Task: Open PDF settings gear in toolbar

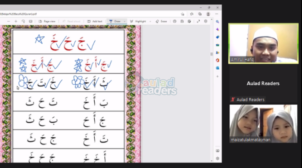Action: [206, 21]
